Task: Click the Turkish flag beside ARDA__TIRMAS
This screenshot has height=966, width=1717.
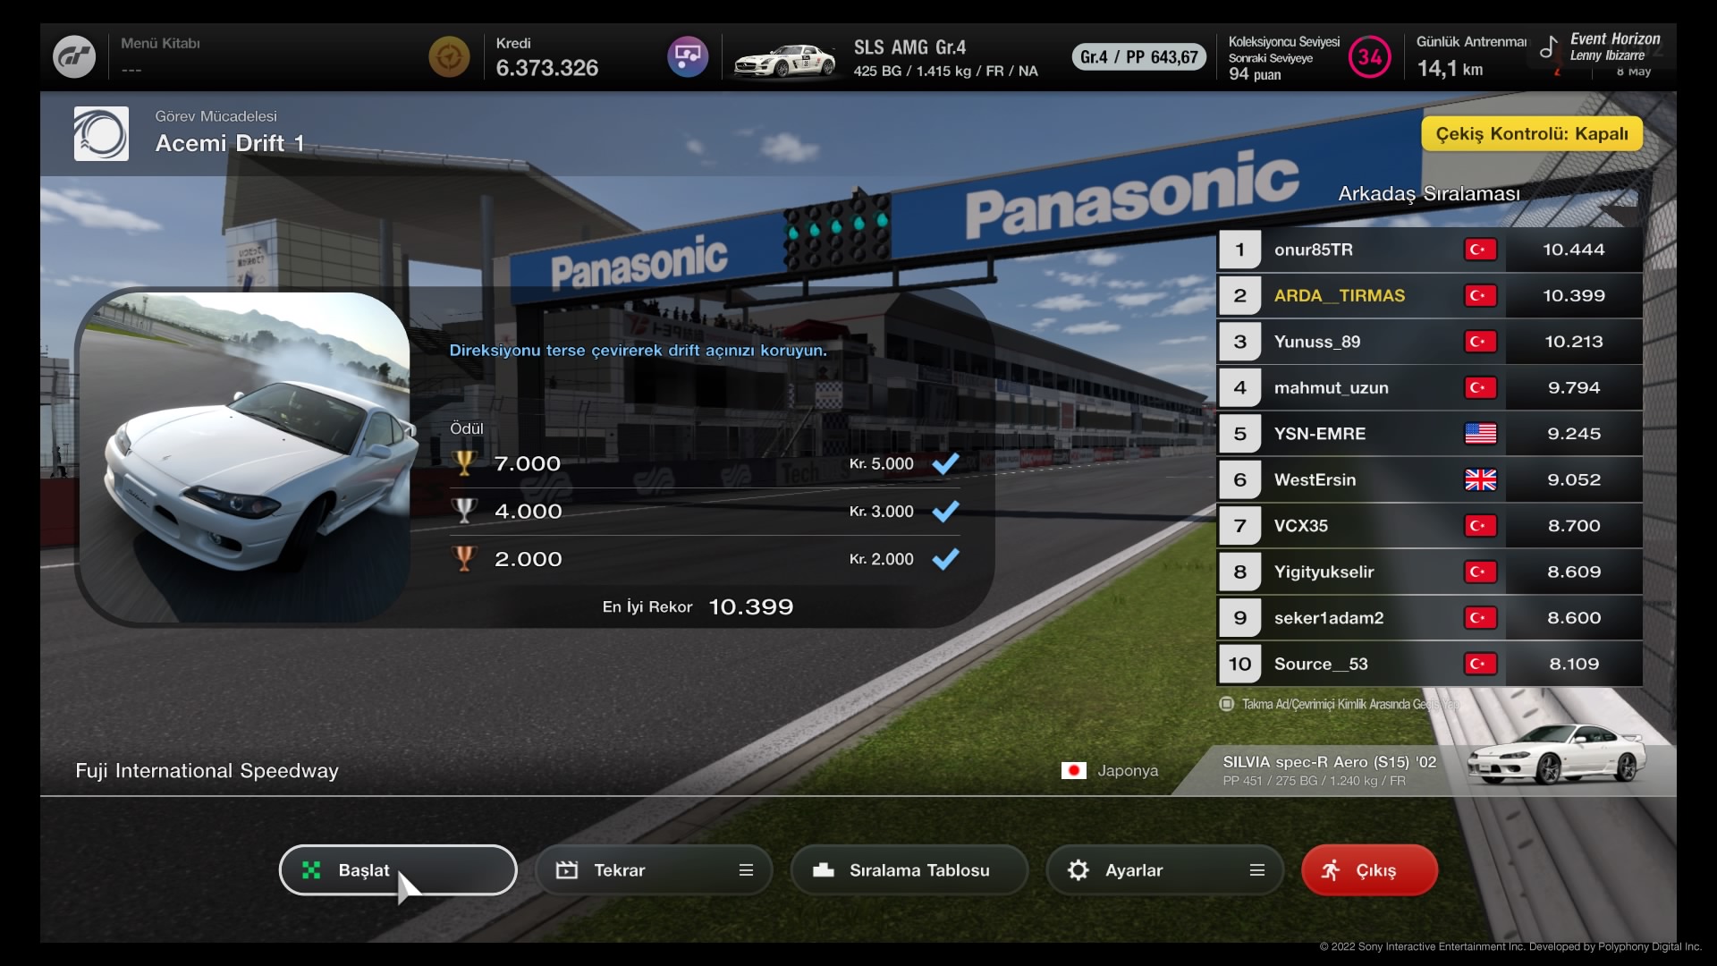Action: coord(1480,295)
